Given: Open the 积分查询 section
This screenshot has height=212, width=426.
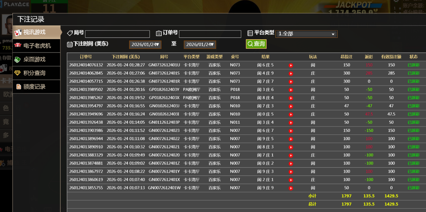Looking at the screenshot, I should click(x=34, y=73).
